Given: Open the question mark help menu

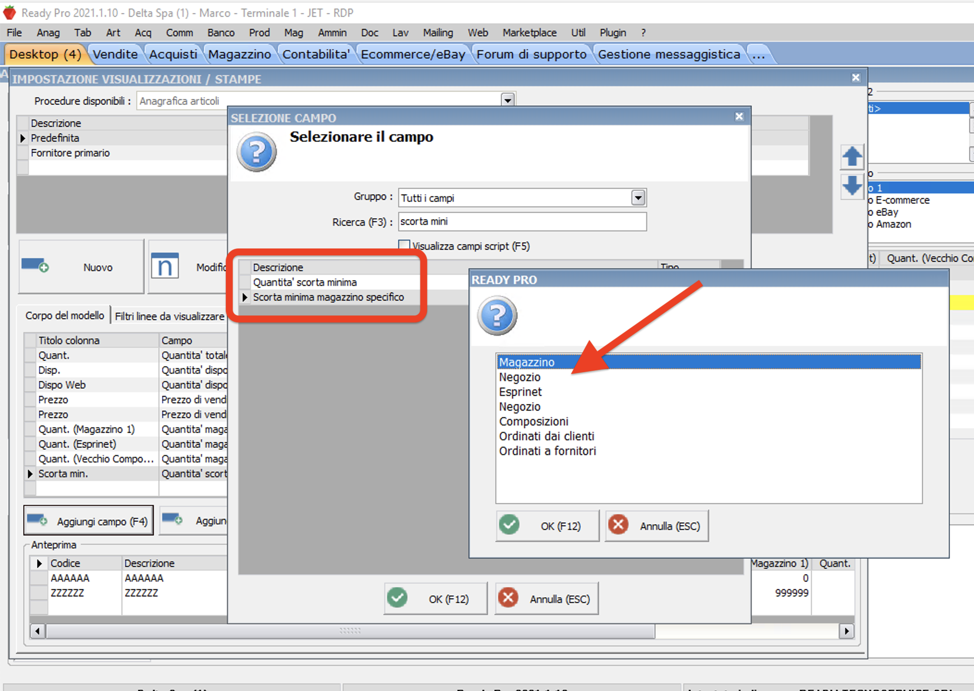Looking at the screenshot, I should 643,33.
